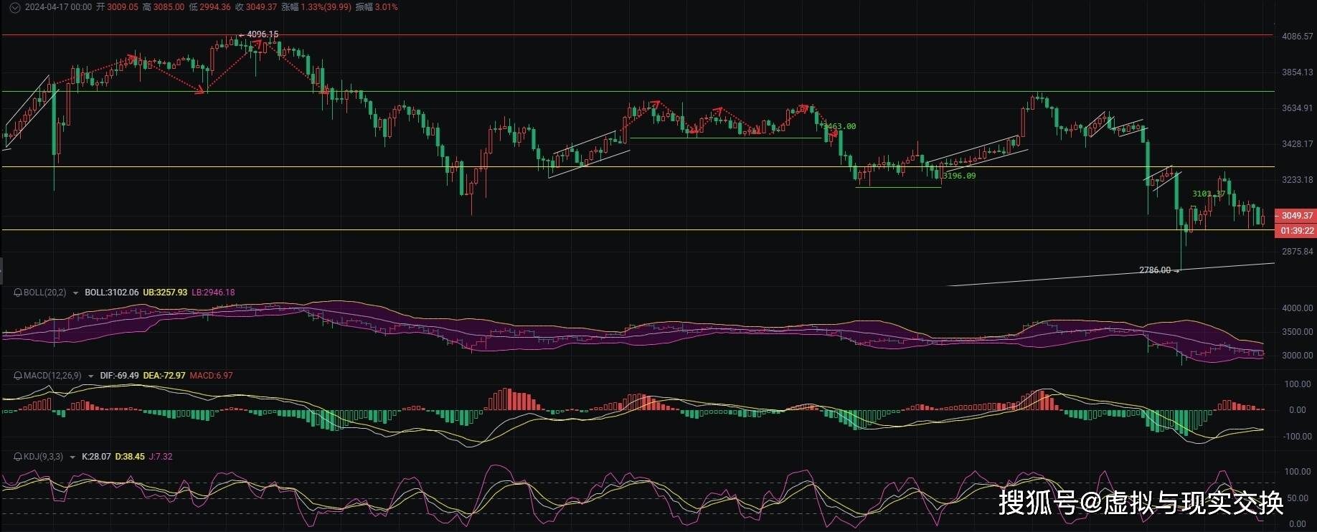Click the date 2024-04-17 00:00 text

click(58, 7)
